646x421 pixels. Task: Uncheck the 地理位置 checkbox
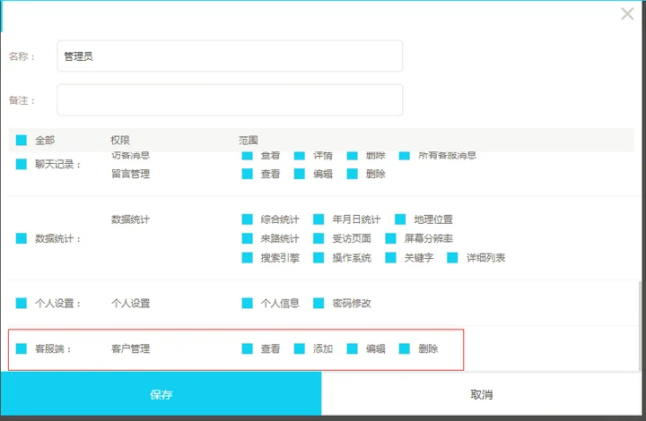click(x=400, y=219)
